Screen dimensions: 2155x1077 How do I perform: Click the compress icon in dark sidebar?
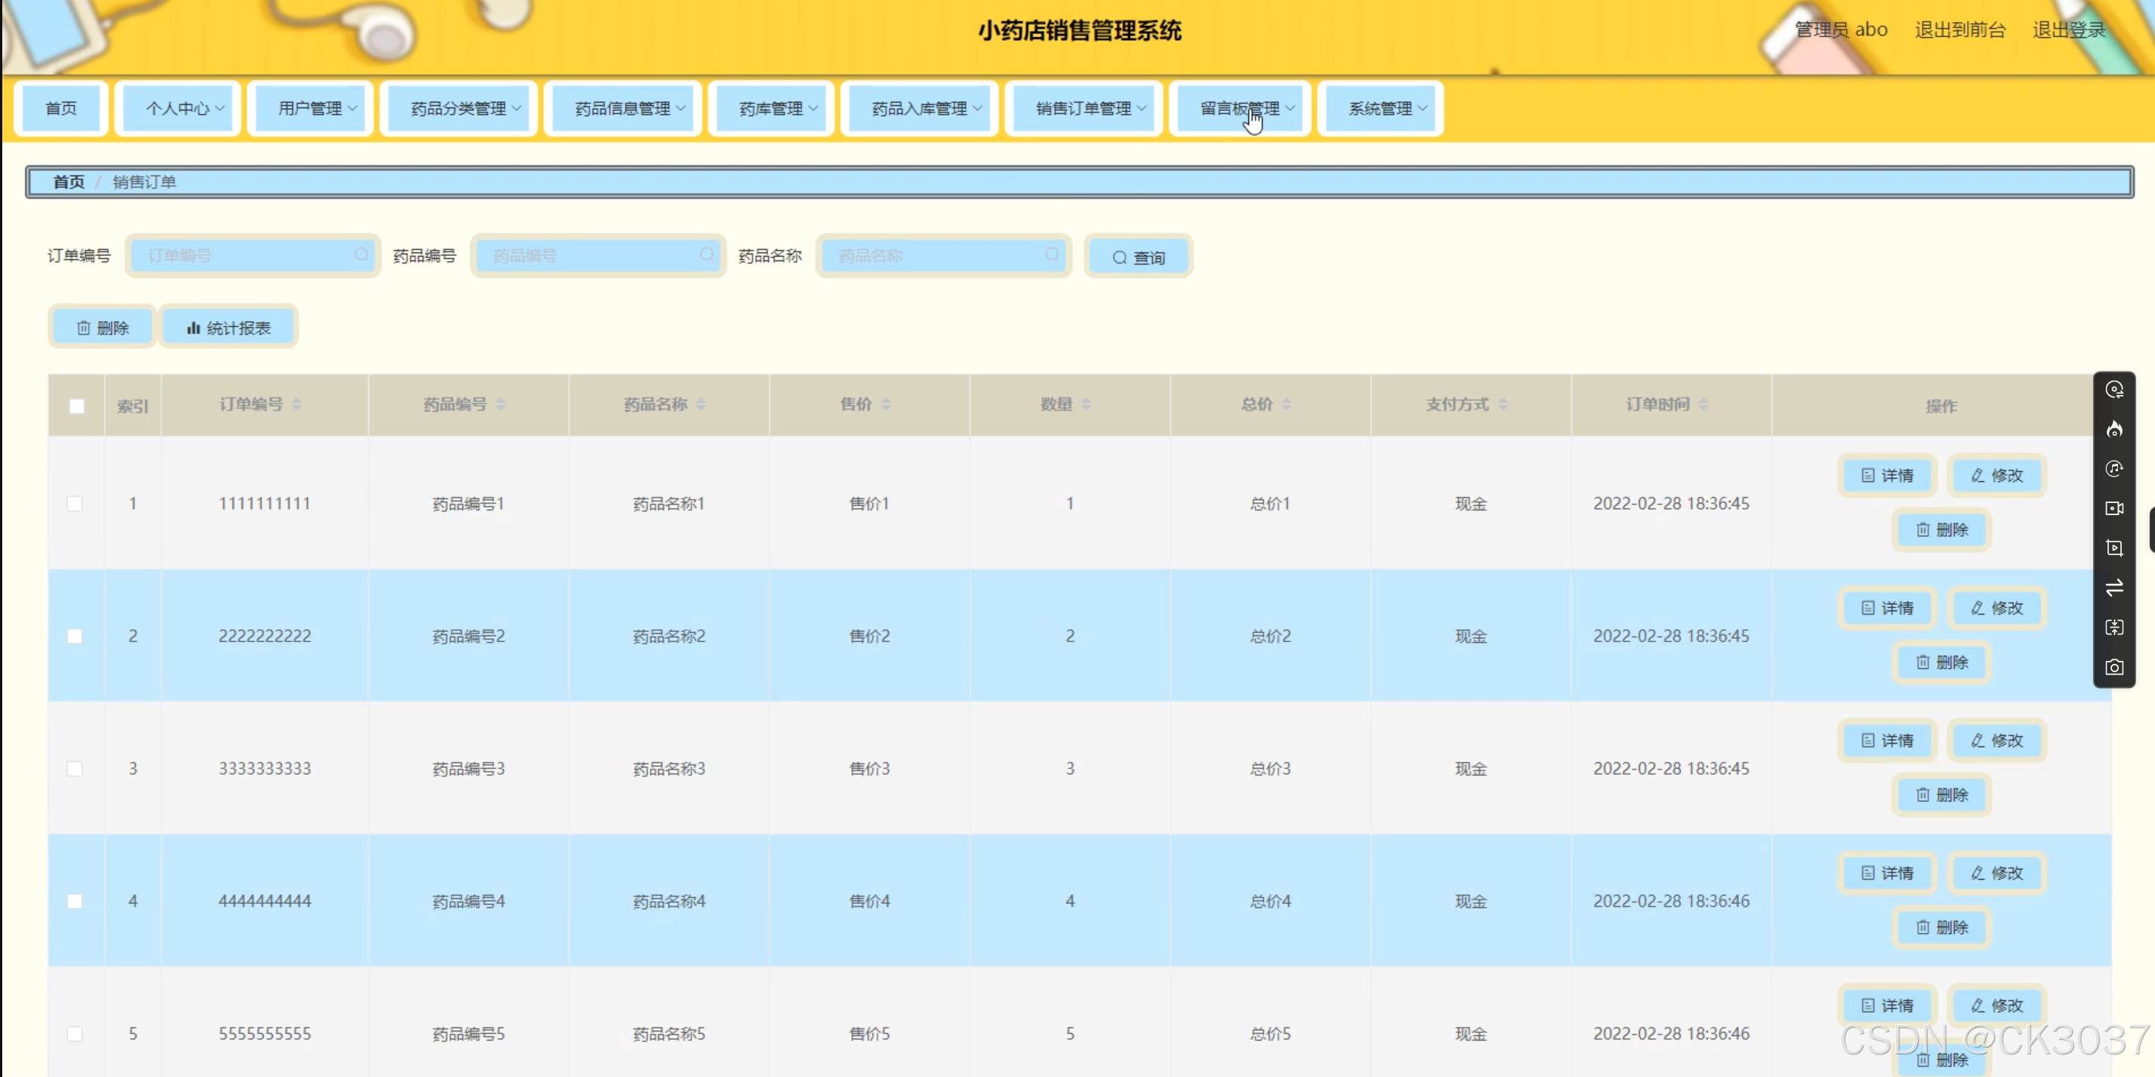(2114, 628)
